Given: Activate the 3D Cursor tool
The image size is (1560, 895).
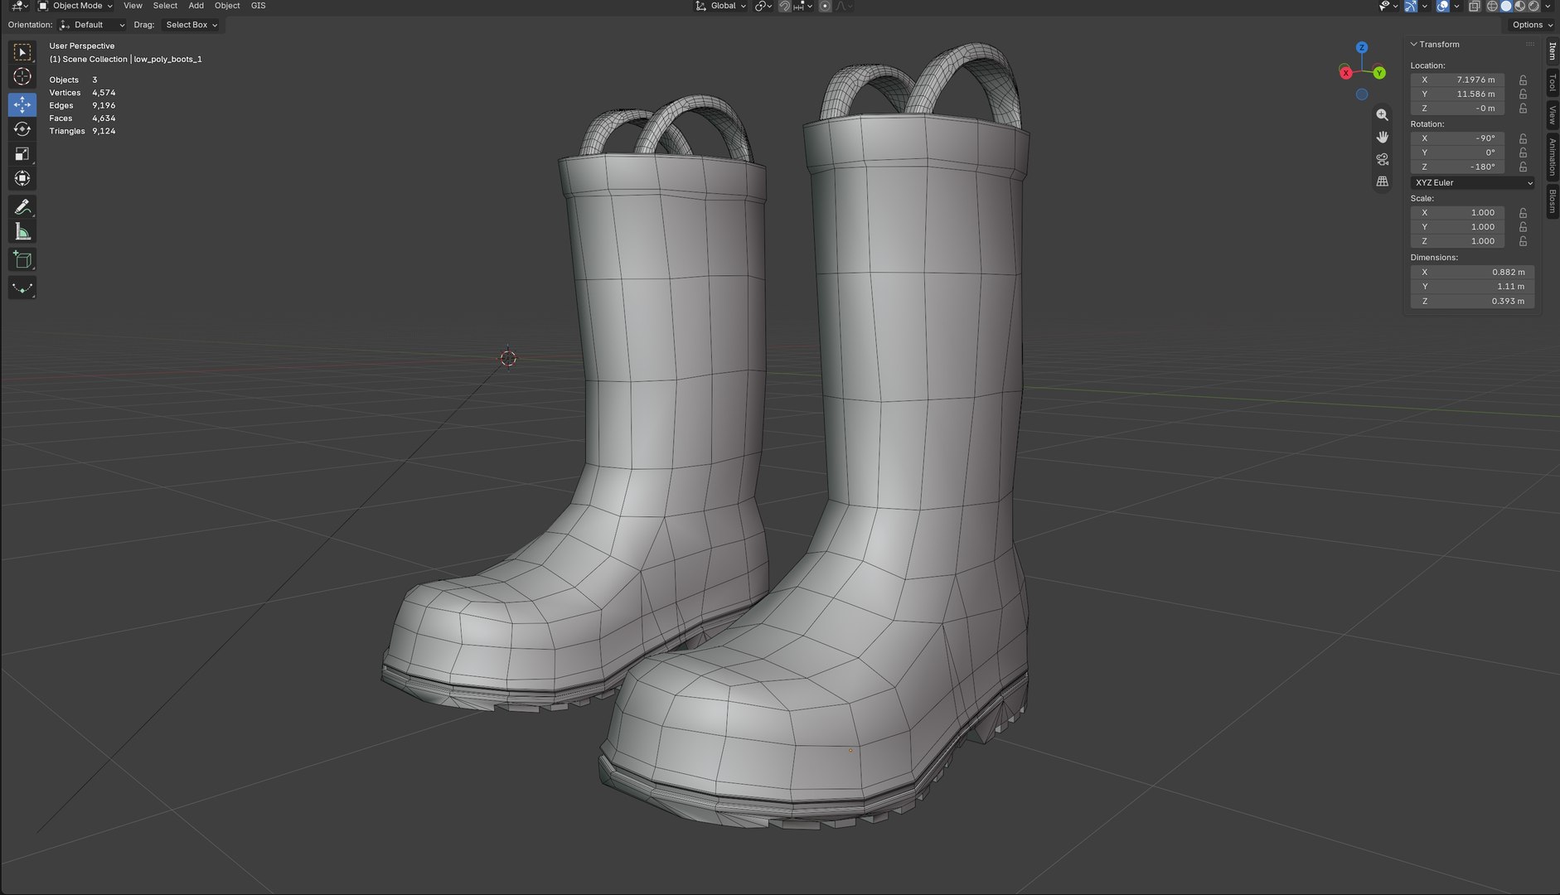Looking at the screenshot, I should tap(22, 77).
